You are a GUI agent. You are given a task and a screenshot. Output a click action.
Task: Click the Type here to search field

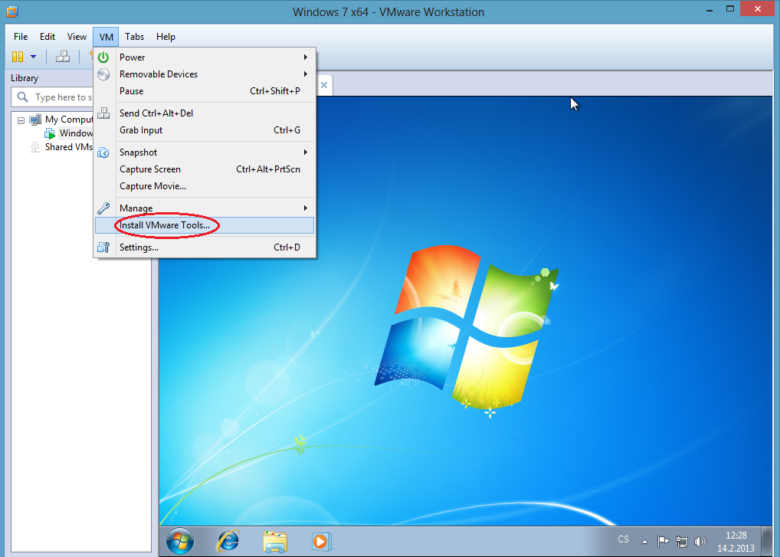57,97
